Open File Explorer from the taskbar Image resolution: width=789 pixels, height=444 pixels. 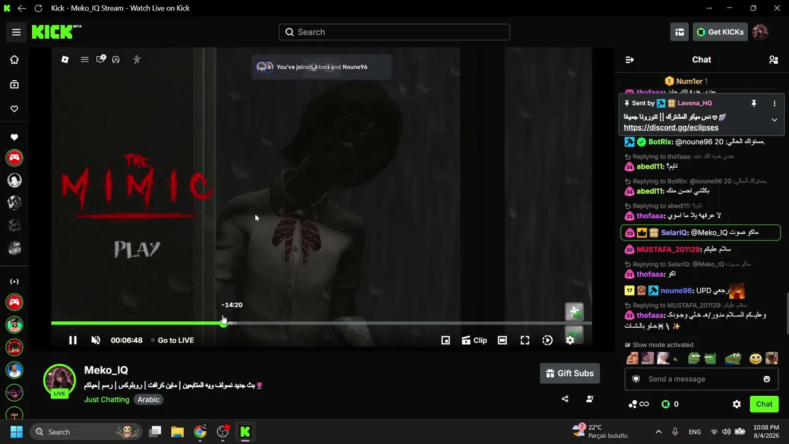click(178, 432)
